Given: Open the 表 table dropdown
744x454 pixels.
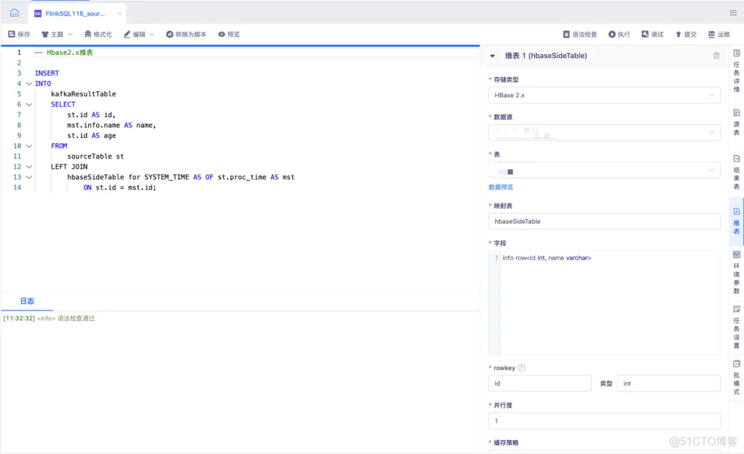Looking at the screenshot, I should [x=604, y=170].
